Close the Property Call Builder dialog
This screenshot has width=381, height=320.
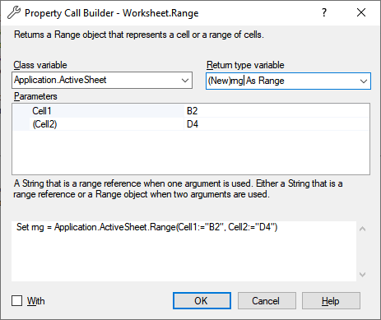tap(361, 12)
